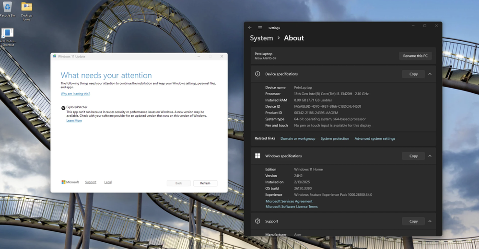This screenshot has height=249, width=479.
Task: Click the 'What needs your attention' heading
Action: tap(106, 75)
